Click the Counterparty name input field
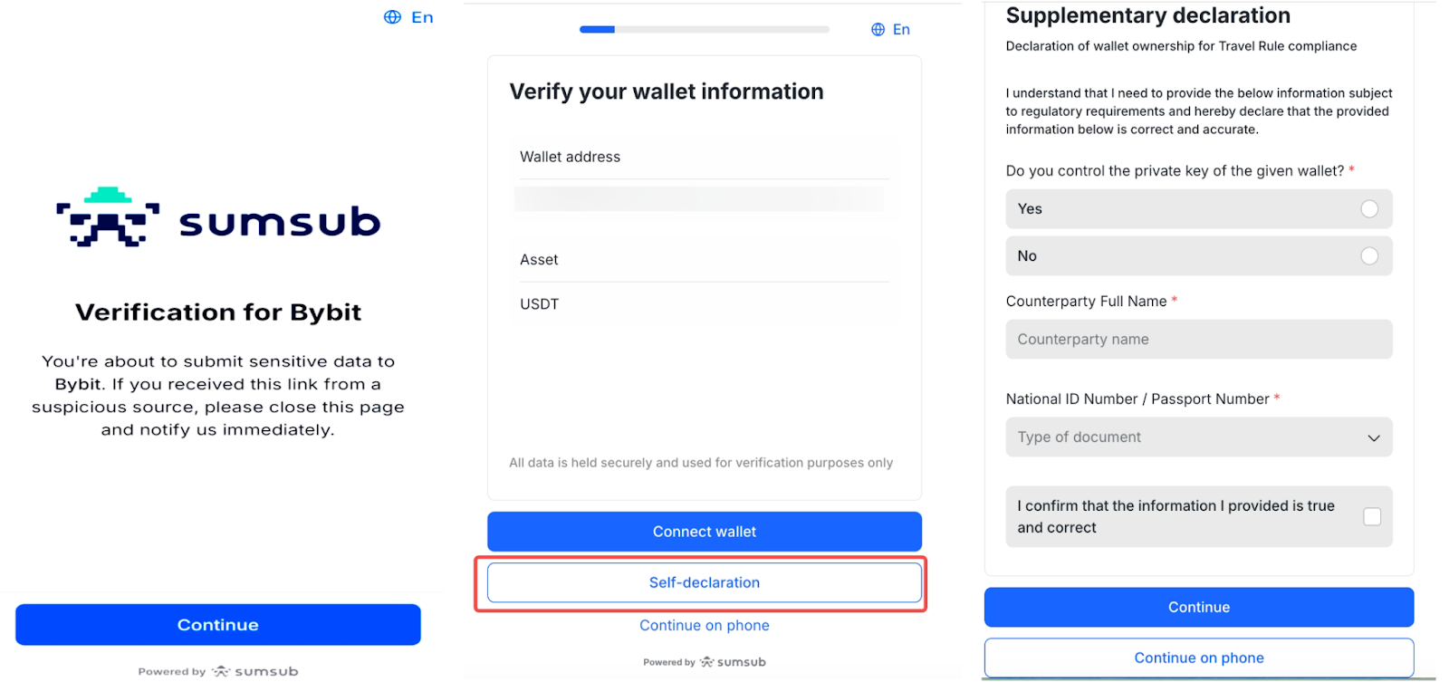 (x=1197, y=340)
